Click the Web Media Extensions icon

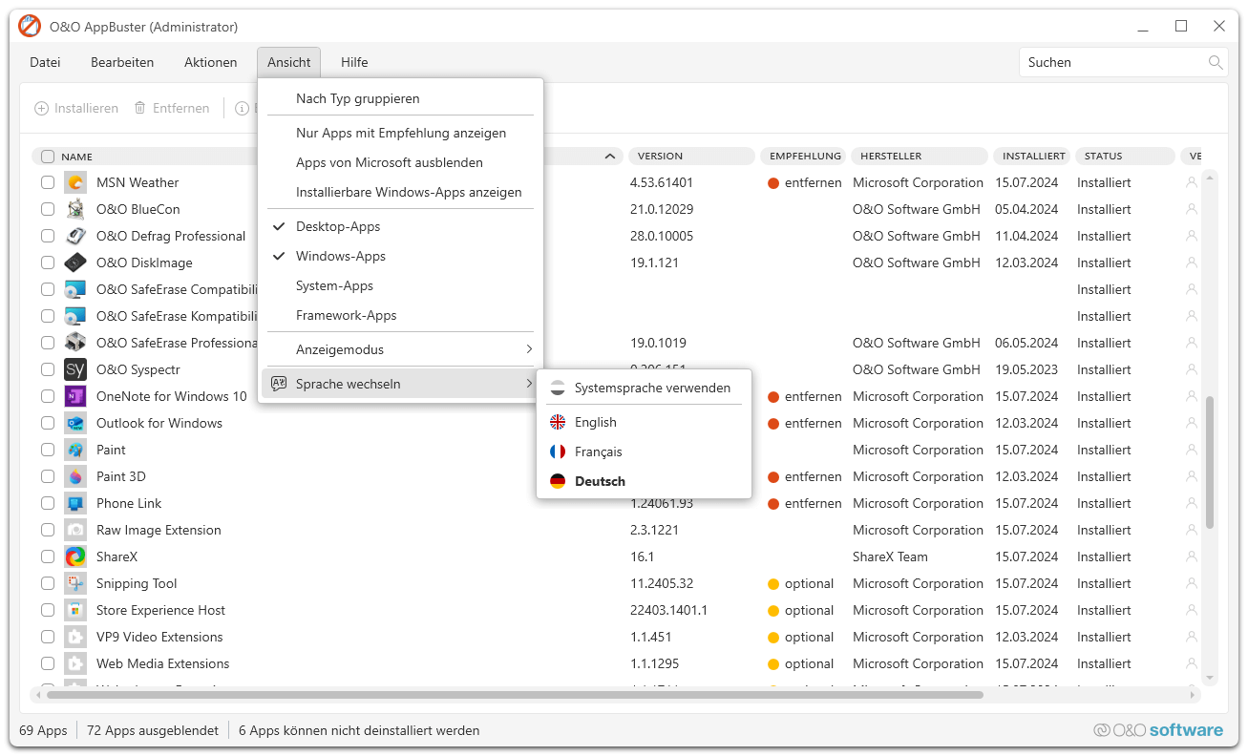click(x=75, y=663)
